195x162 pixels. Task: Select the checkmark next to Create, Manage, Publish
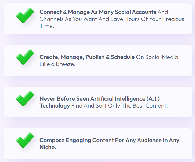(25, 57)
